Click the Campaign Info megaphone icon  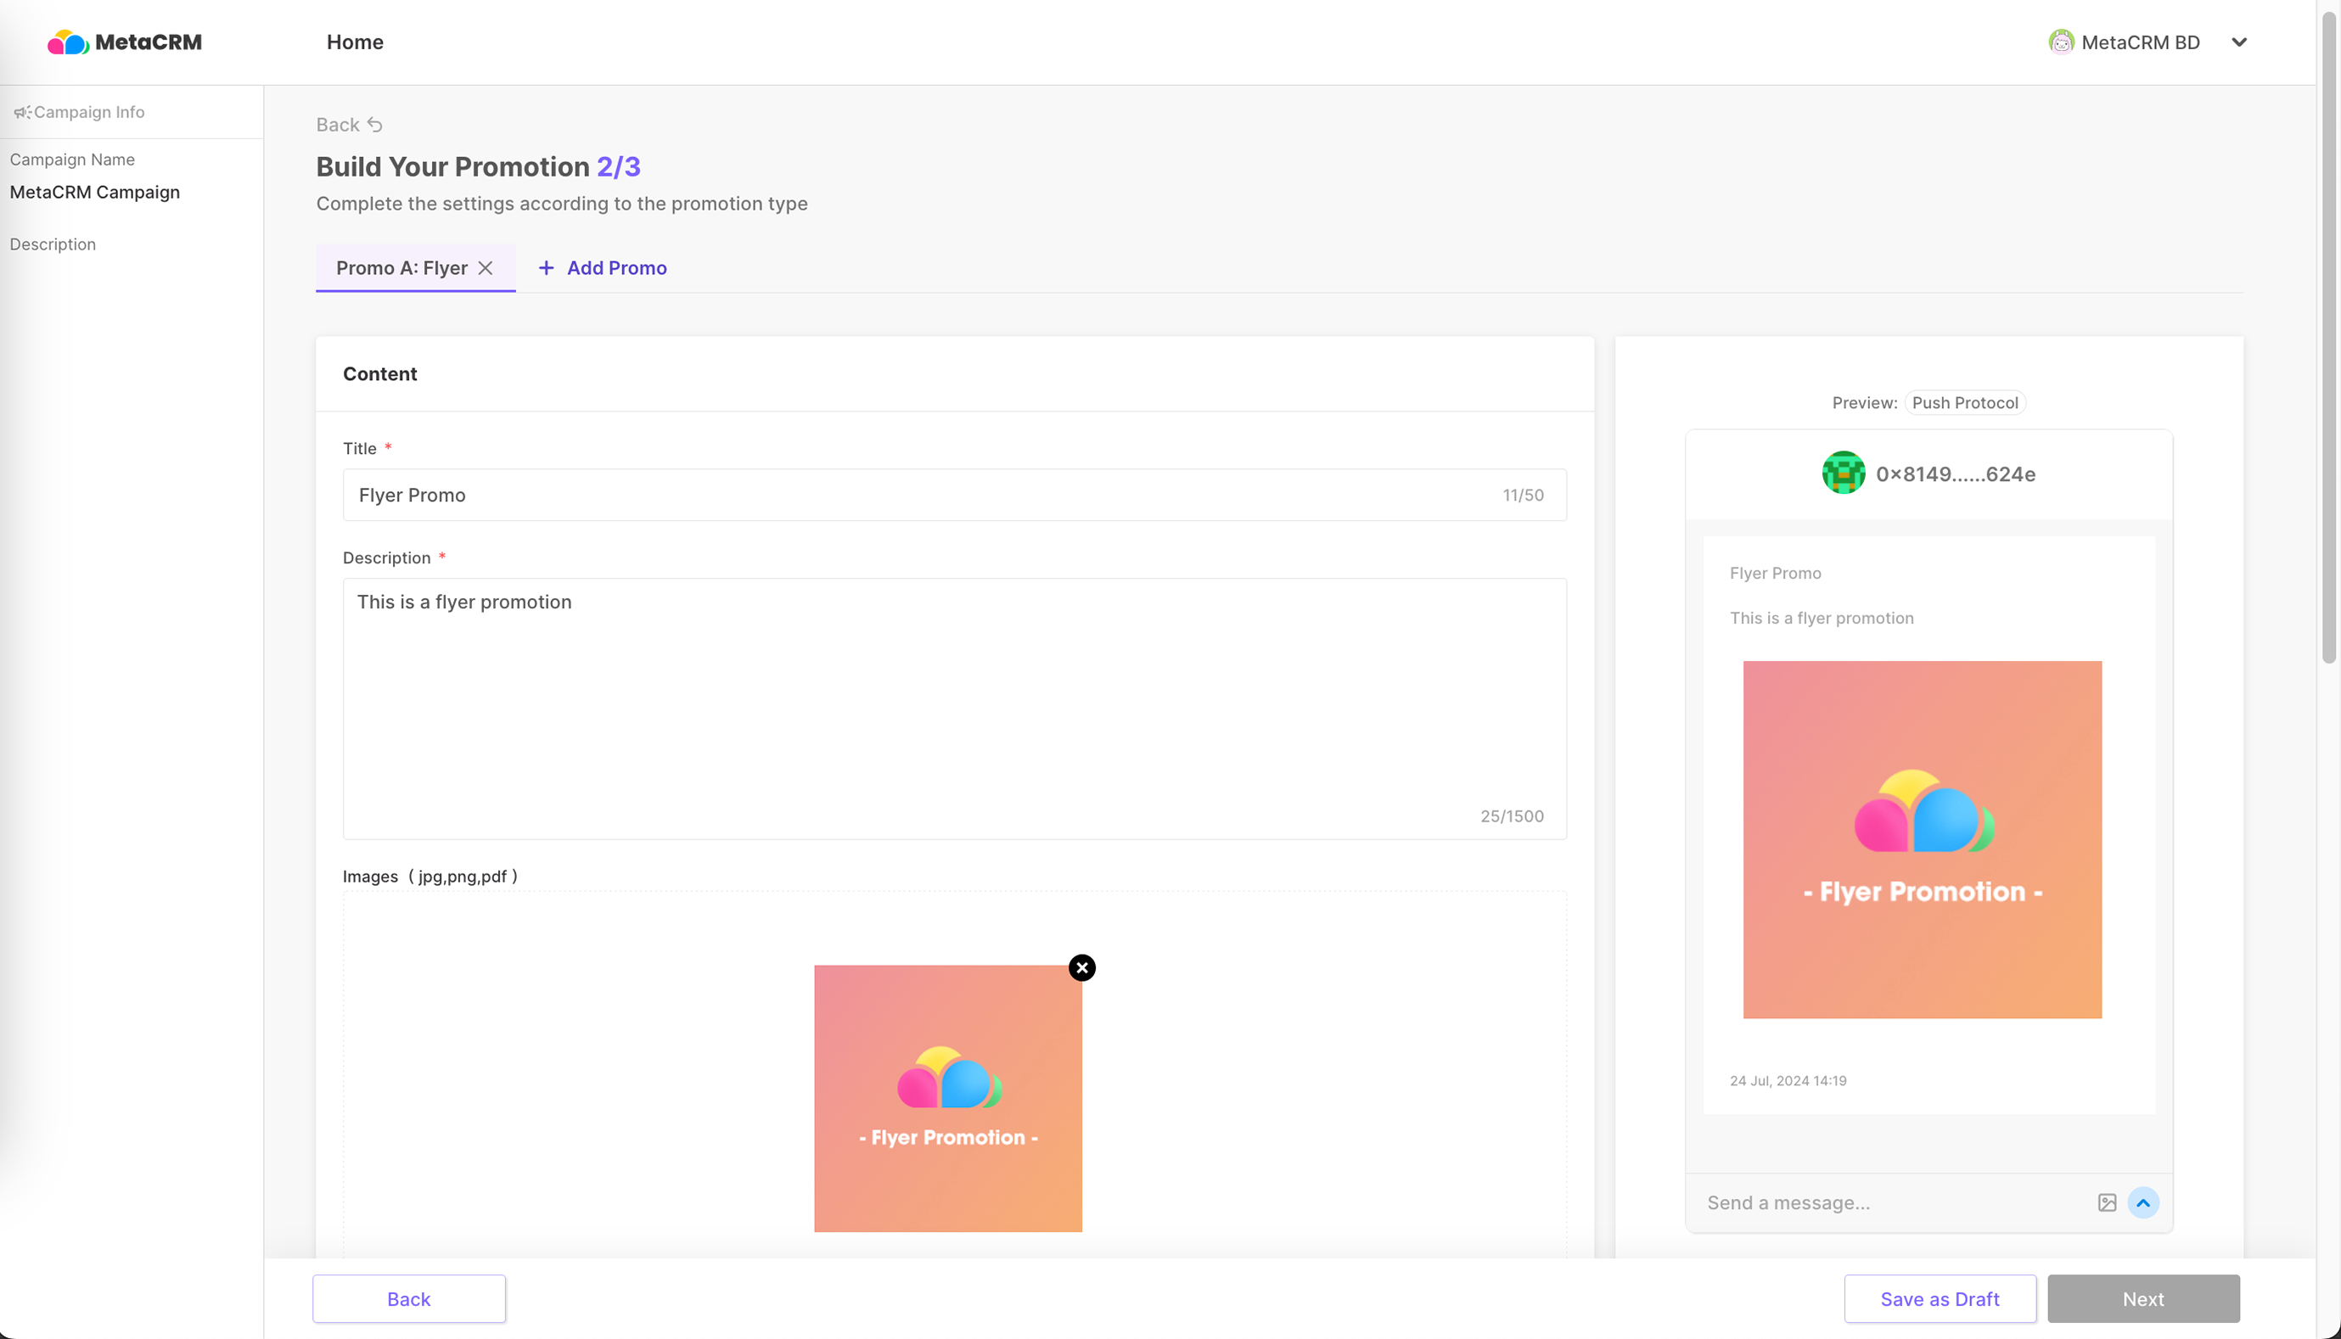[22, 112]
